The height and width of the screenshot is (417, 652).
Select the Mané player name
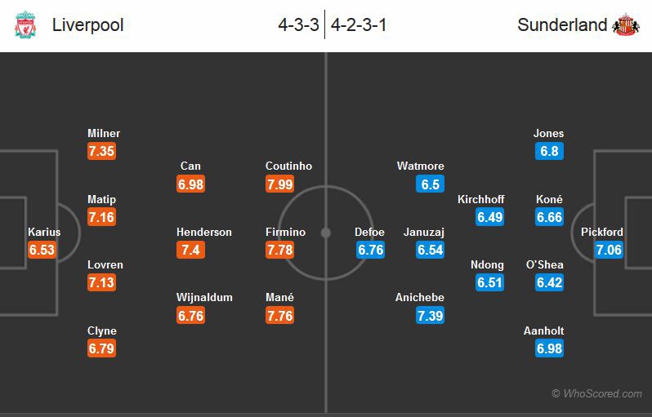point(280,298)
